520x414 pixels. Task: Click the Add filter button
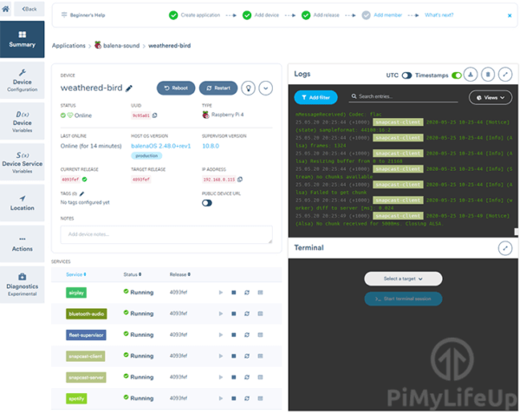click(x=317, y=98)
